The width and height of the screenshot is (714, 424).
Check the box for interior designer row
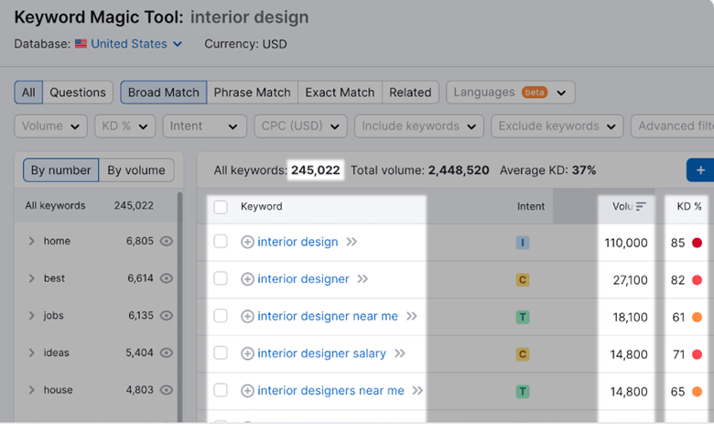tap(221, 278)
